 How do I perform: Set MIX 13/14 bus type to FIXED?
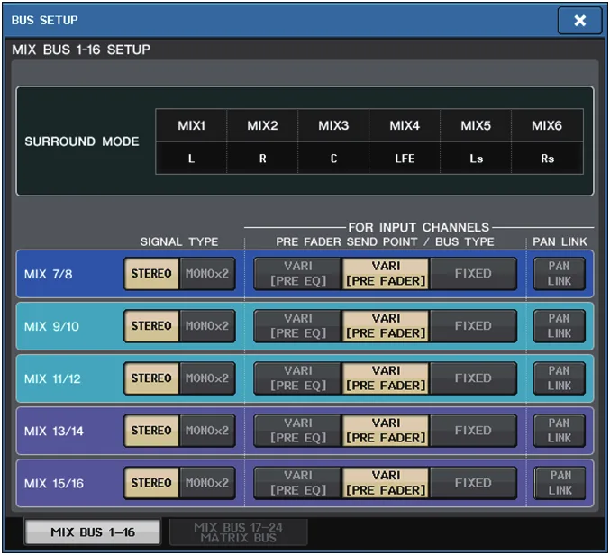[x=473, y=431]
